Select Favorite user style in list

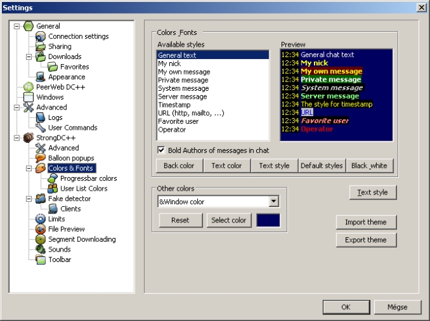[x=179, y=121]
